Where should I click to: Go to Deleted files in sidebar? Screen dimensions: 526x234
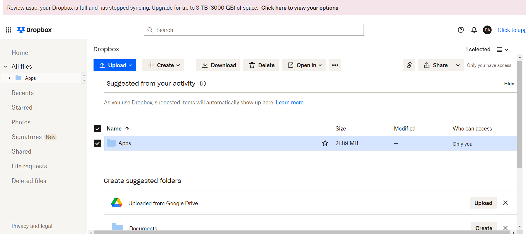[x=29, y=181]
